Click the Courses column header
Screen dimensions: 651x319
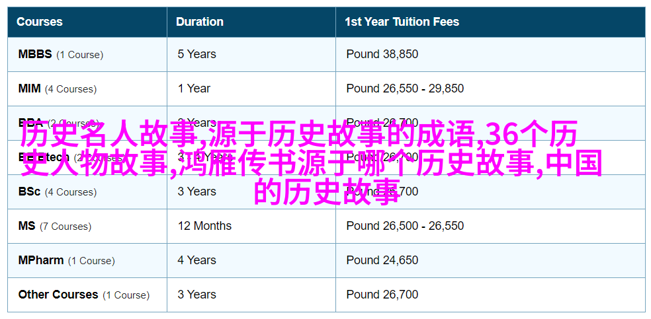click(x=40, y=22)
